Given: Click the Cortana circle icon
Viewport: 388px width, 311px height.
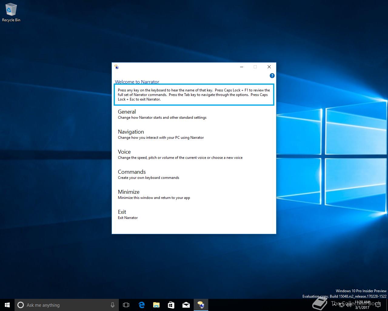Looking at the screenshot, I should (x=21, y=305).
